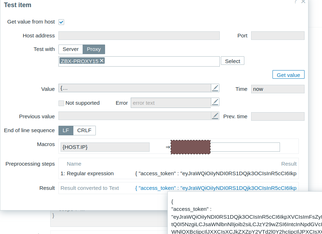Open the help question mark icon
The width and height of the screenshot is (322, 234).
pyautogui.click(x=295, y=2)
